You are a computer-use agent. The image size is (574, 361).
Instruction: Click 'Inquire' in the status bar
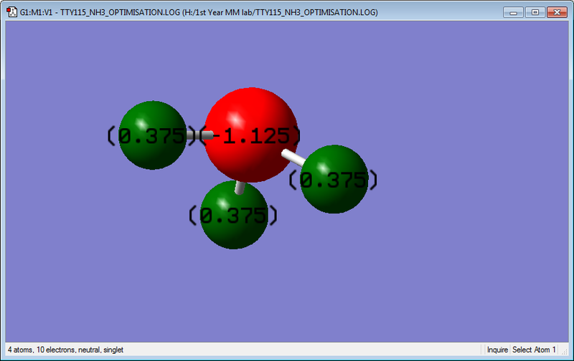pyautogui.click(x=497, y=350)
